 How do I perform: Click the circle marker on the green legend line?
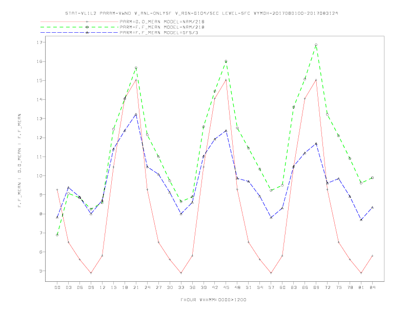point(87,27)
